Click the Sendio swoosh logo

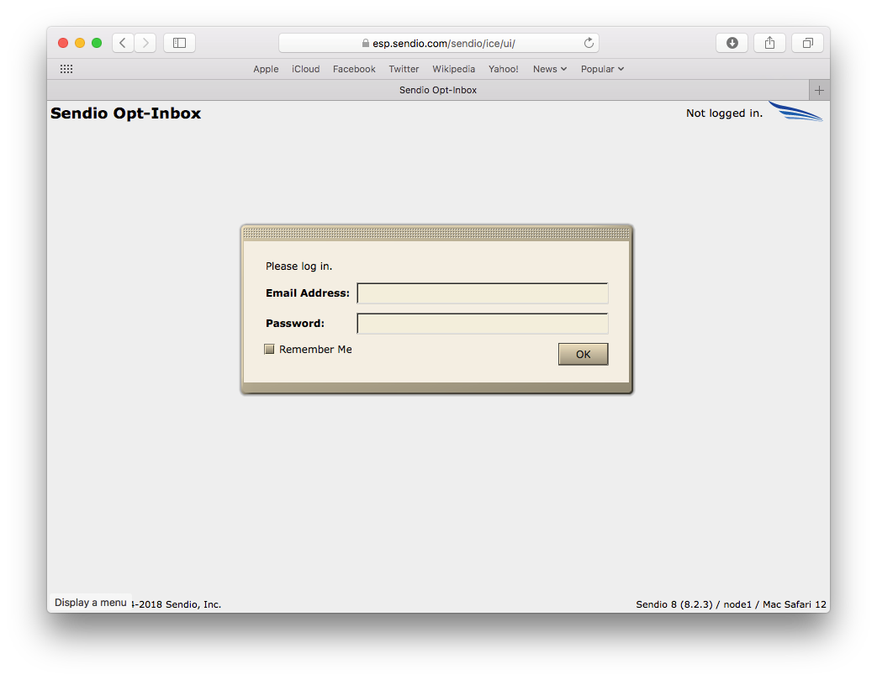pyautogui.click(x=795, y=110)
